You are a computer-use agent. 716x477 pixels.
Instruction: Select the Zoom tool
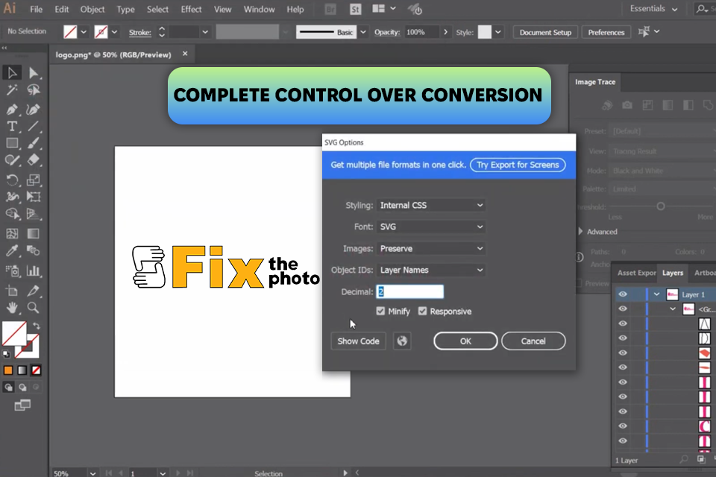pos(34,308)
